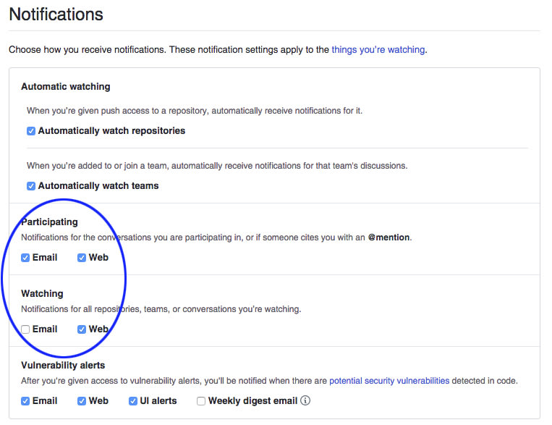Click the Participating section heading
Viewport: 552px width, 425px height.
(49, 222)
